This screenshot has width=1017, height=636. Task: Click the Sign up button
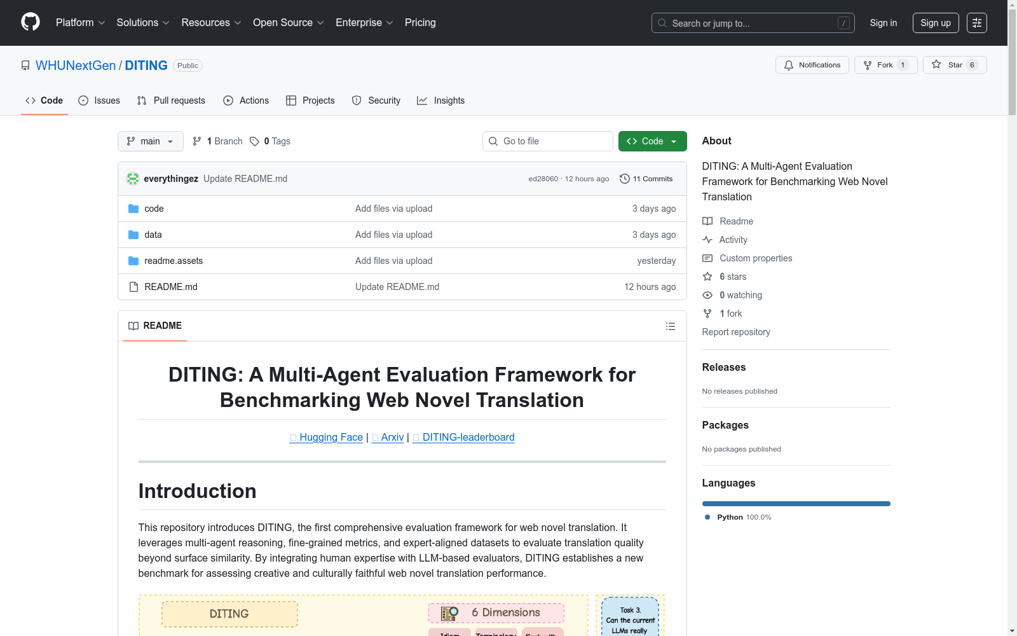[936, 23]
